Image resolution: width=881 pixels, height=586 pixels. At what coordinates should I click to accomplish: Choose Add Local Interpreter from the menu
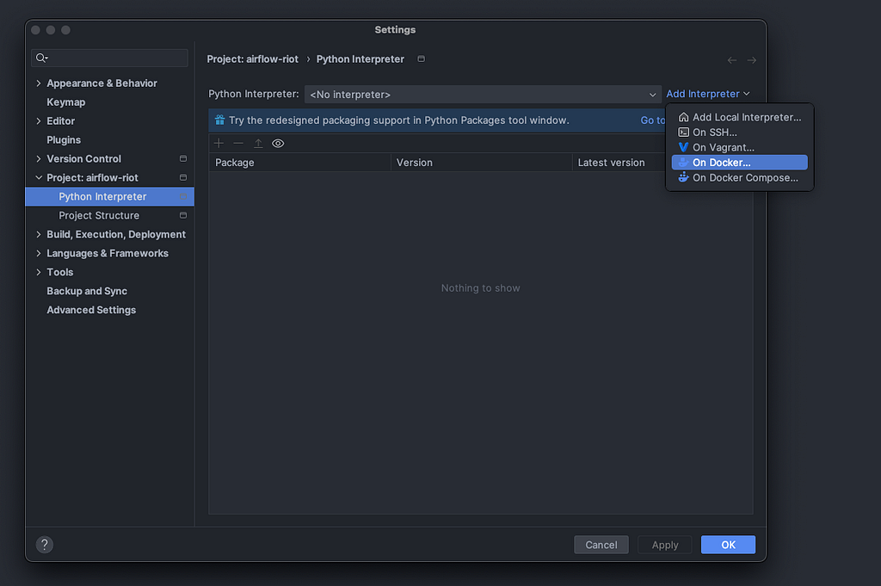coord(739,117)
